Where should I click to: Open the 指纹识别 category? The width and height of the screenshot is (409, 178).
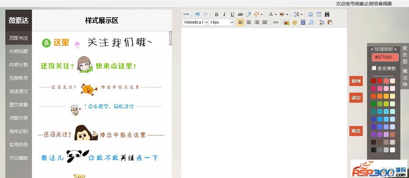pos(19,131)
